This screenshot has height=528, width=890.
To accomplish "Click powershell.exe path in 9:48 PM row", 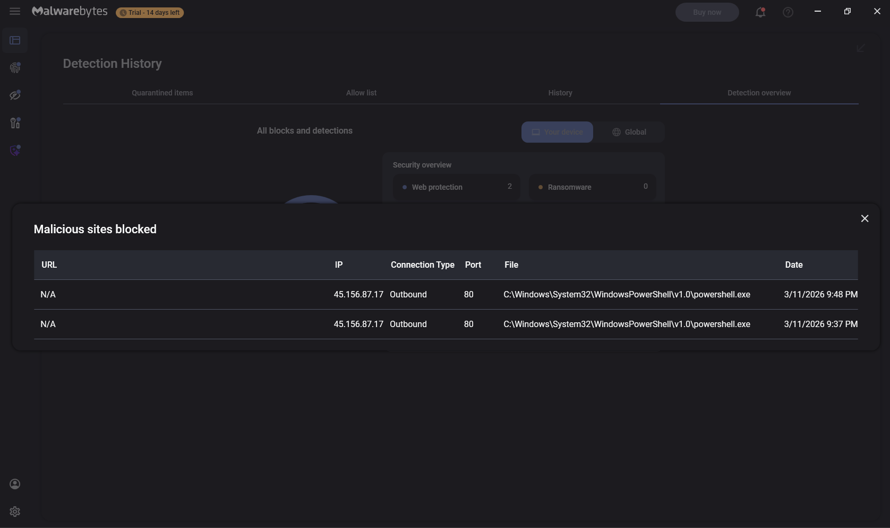I will [627, 294].
